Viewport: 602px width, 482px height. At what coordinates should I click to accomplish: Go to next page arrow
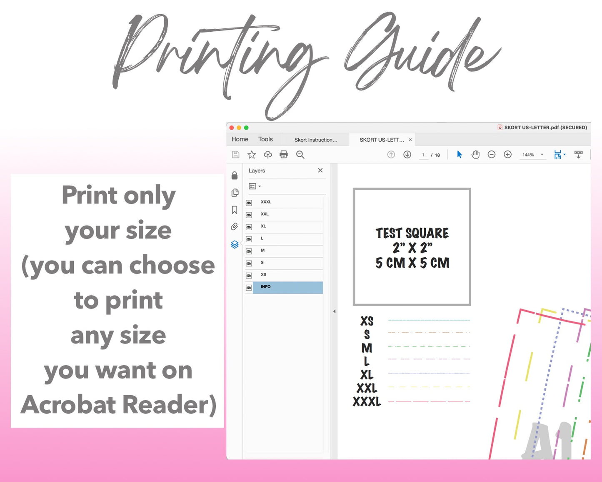[407, 155]
